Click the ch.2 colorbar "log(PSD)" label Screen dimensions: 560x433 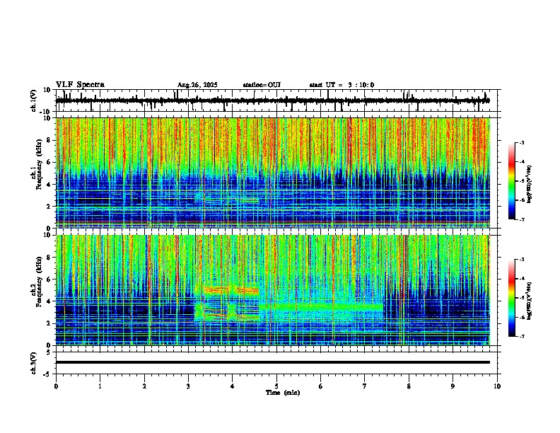(530, 301)
